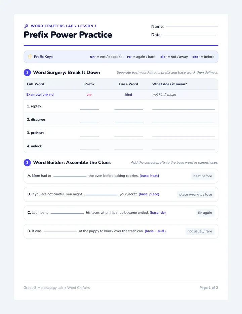Click the section 1 number badge
Screen dimensions: 242x314
pos(27,72)
